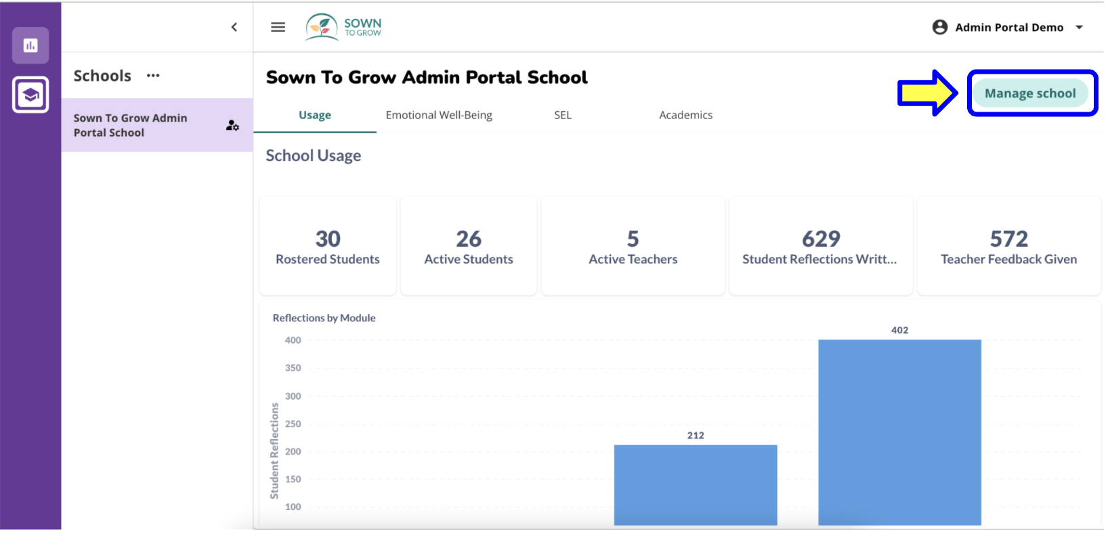Switch to the Usage tab
Viewport: 1108px width, 533px height.
[315, 115]
